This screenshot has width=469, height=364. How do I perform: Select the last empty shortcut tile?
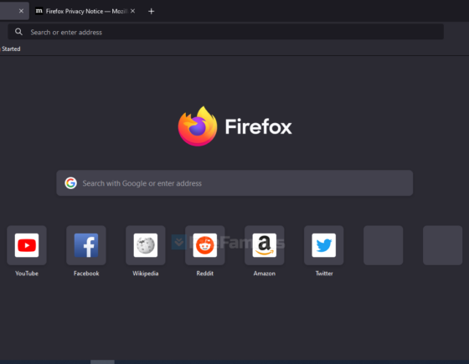point(443,245)
